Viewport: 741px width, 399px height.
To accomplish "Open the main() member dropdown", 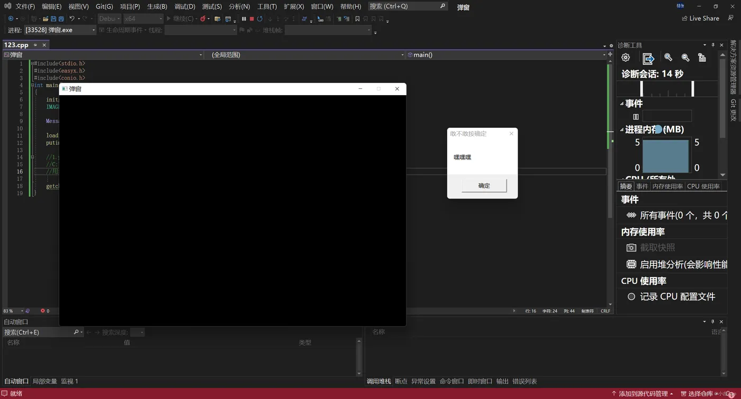I will pos(506,54).
